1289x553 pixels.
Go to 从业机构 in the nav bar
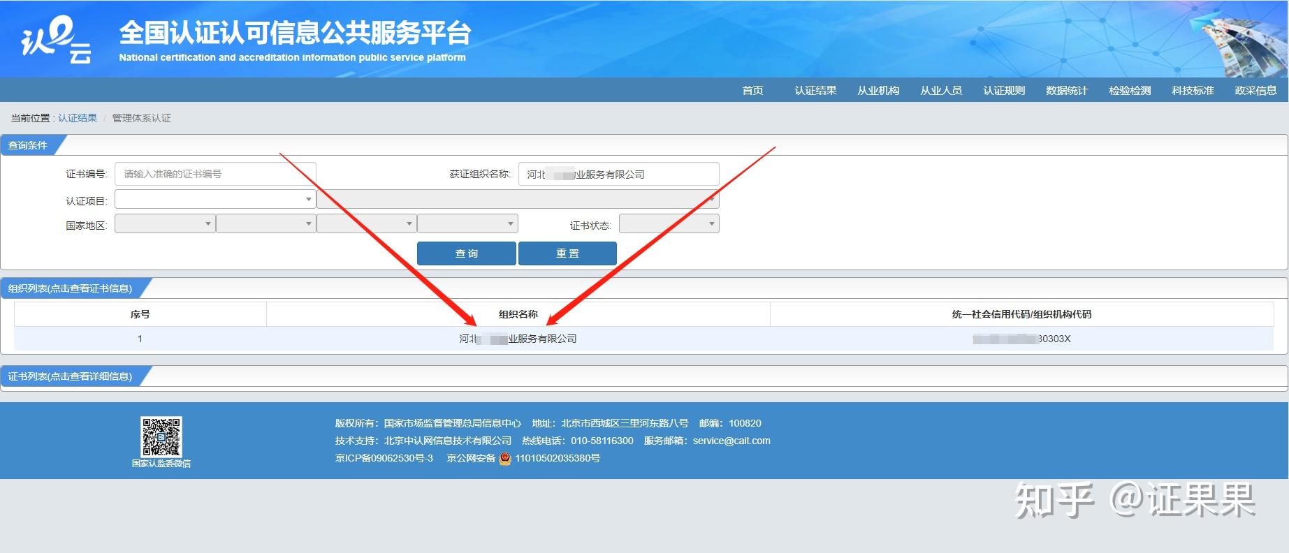tap(878, 90)
